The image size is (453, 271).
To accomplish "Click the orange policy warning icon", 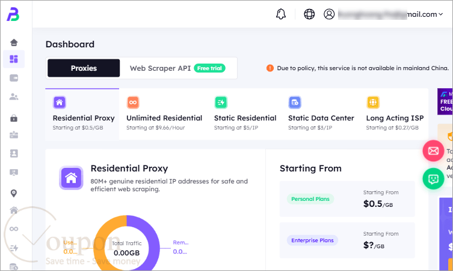I will [270, 68].
